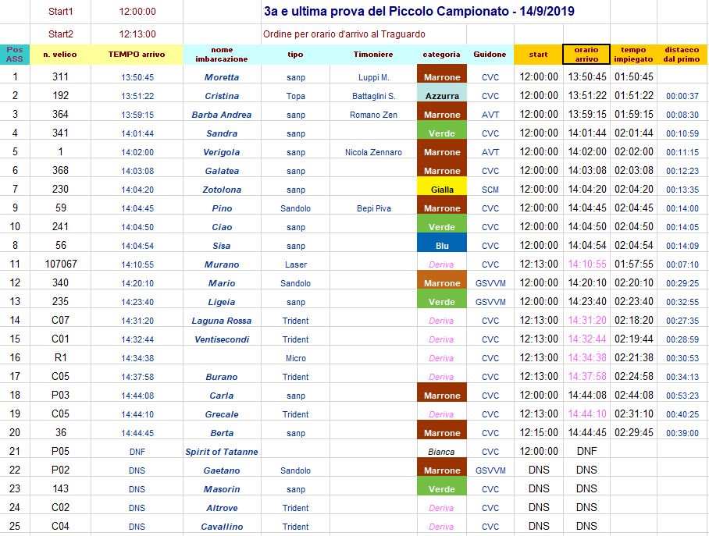Viewport: 709px width, 536px height.
Task: Click sail number 'P03'
Action: (x=61, y=395)
